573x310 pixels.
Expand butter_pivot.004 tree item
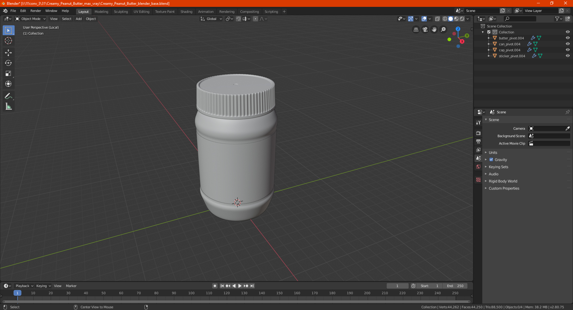[x=489, y=38]
